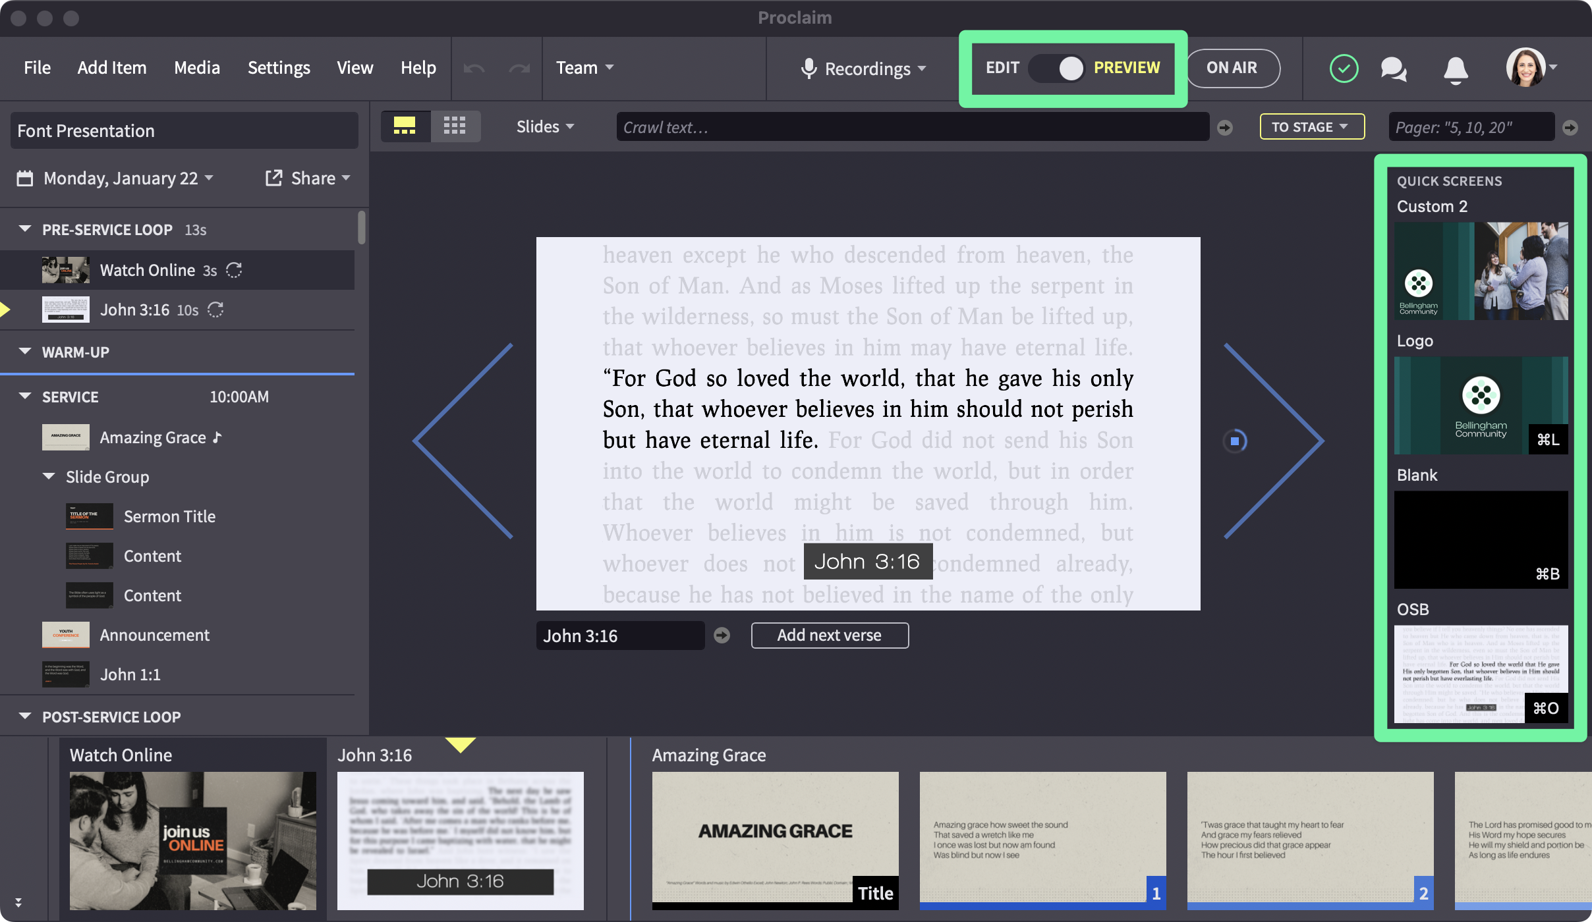Click the undo arrow icon
The height and width of the screenshot is (922, 1592).
click(x=474, y=68)
